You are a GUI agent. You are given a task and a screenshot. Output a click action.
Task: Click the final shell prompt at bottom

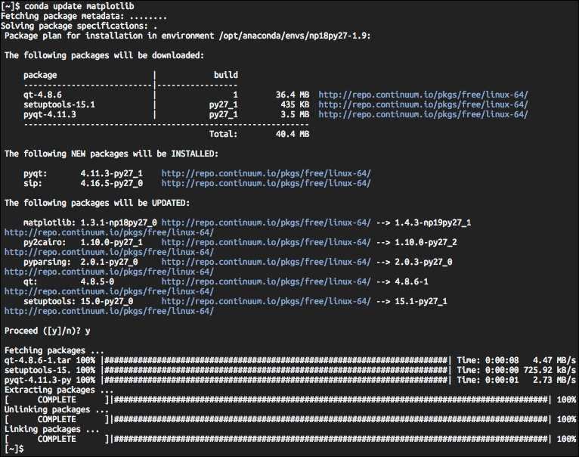tap(13, 449)
